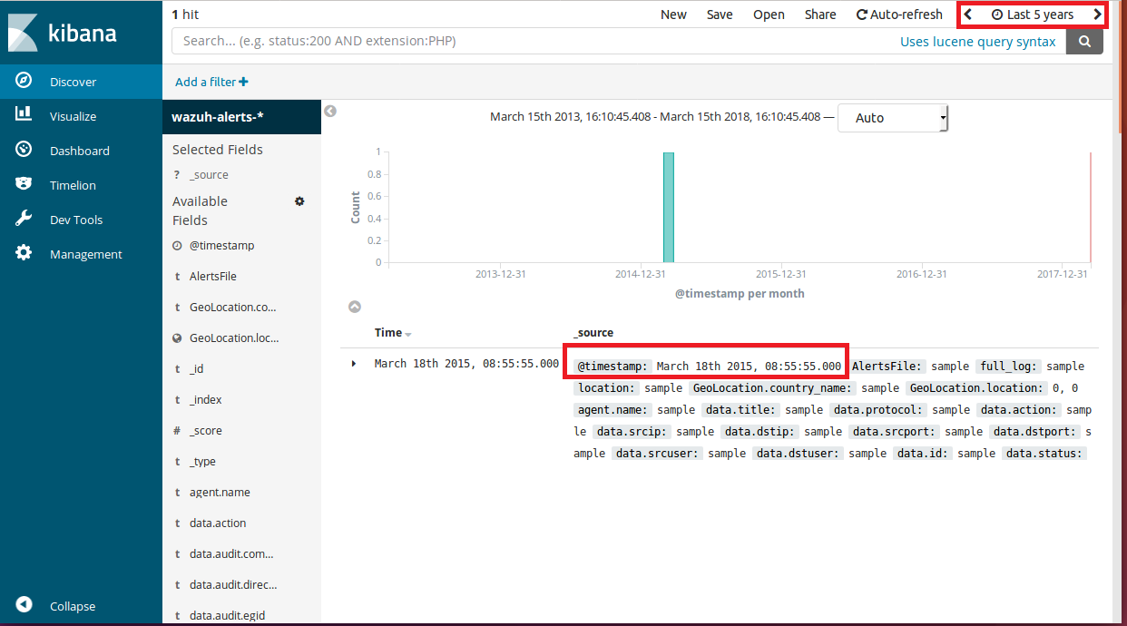Select the _type field

(202, 461)
